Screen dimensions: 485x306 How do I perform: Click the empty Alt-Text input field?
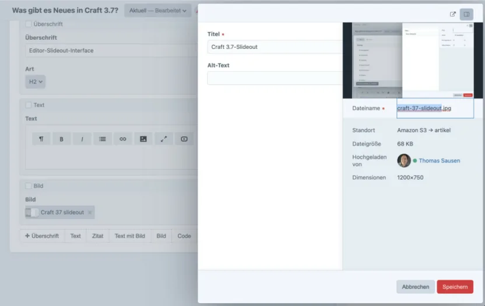tap(275, 78)
